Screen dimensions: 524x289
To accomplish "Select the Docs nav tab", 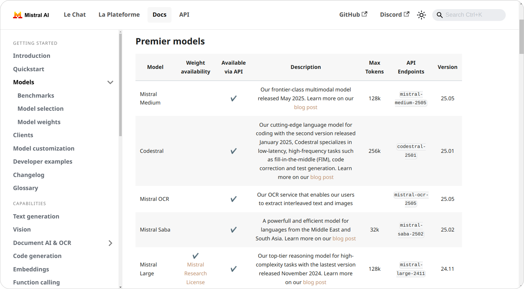I will (x=159, y=15).
